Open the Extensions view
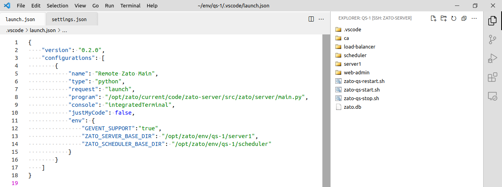Viewport: 502px width, 187px height. [492, 77]
